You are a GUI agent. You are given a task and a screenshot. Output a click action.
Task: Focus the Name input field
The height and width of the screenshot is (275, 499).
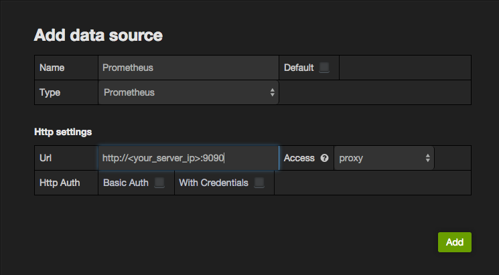188,68
